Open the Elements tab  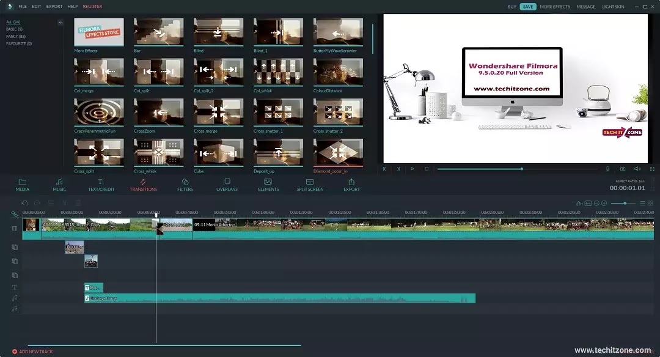[x=268, y=185]
